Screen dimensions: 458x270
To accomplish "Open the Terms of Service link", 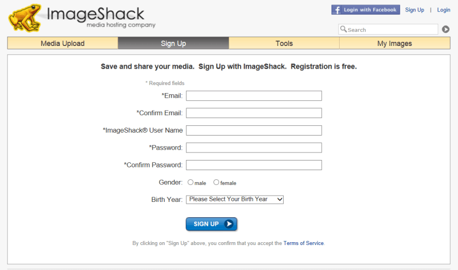I will tap(303, 243).
